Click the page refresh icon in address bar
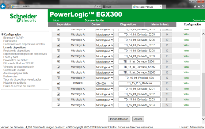Viewport: 205px width, 129px height. [100, 6]
